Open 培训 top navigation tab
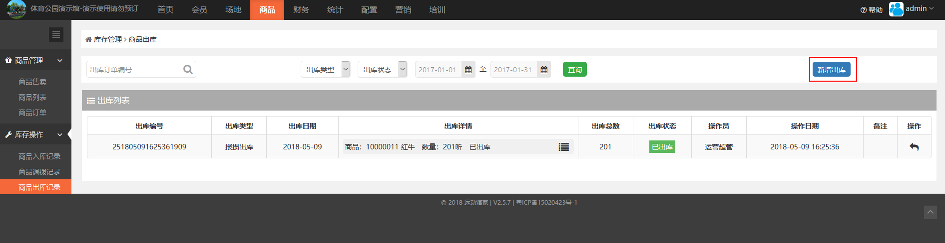The height and width of the screenshot is (243, 945). tap(437, 10)
